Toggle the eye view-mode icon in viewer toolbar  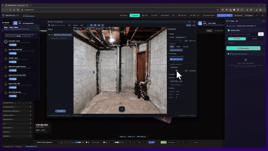(91, 25)
